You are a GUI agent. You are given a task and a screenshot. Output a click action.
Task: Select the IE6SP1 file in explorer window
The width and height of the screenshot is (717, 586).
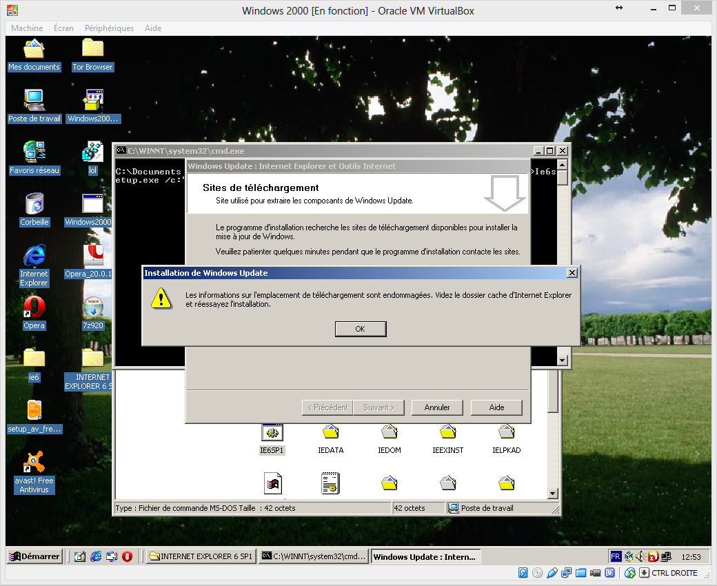pyautogui.click(x=272, y=439)
